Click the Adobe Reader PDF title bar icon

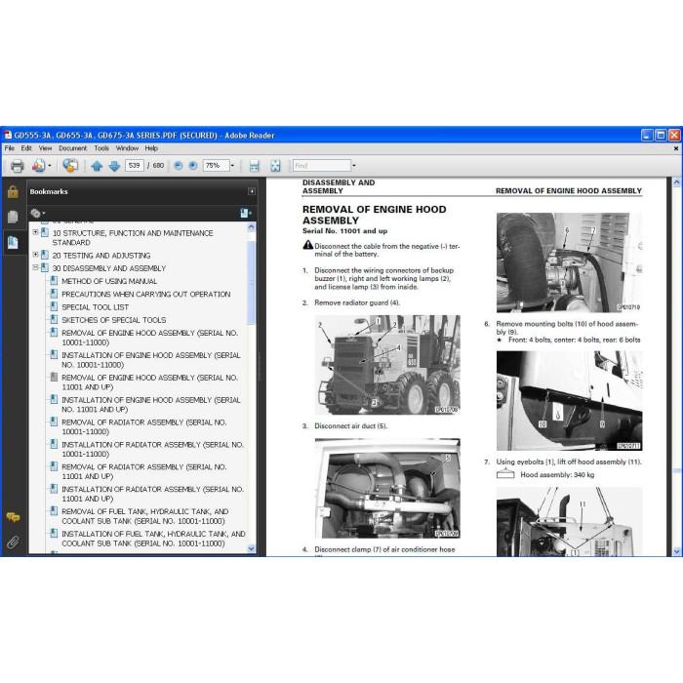8,135
